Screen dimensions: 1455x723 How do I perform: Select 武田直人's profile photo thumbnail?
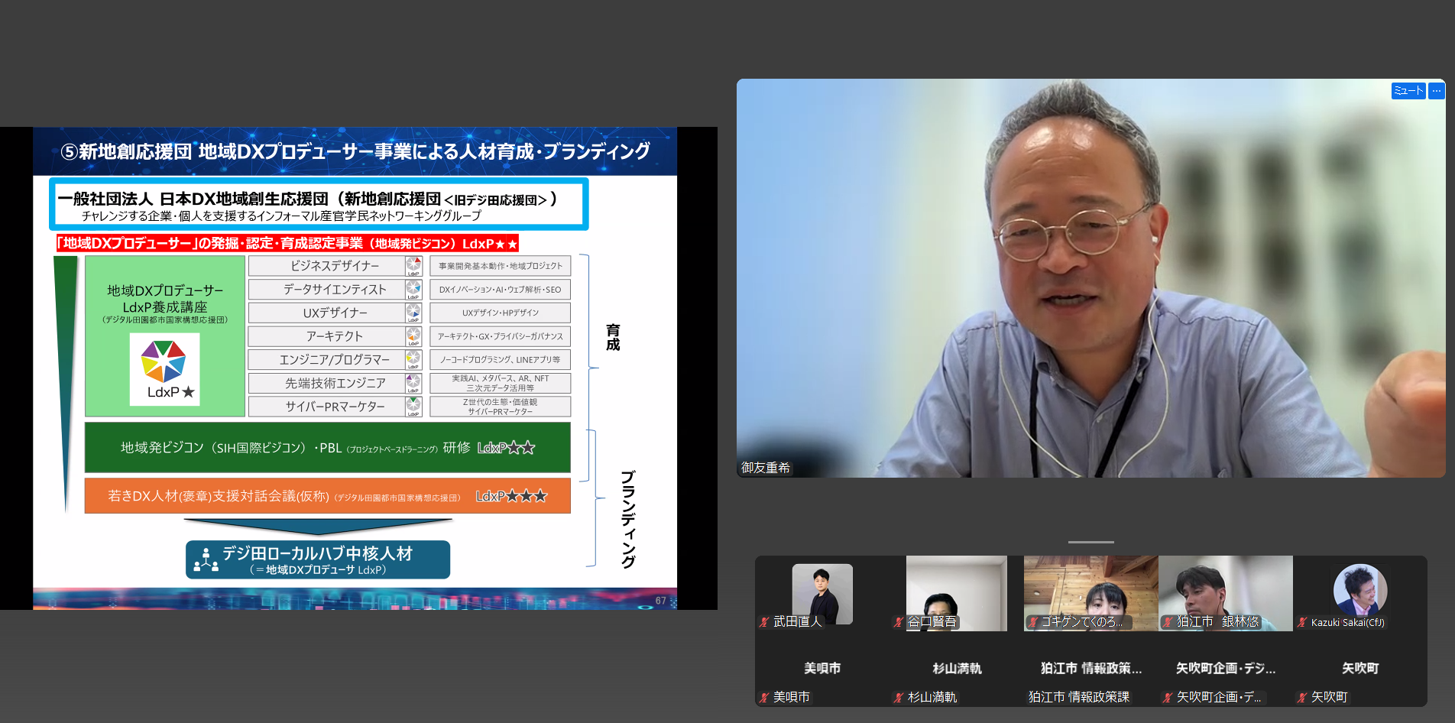pyautogui.click(x=822, y=593)
